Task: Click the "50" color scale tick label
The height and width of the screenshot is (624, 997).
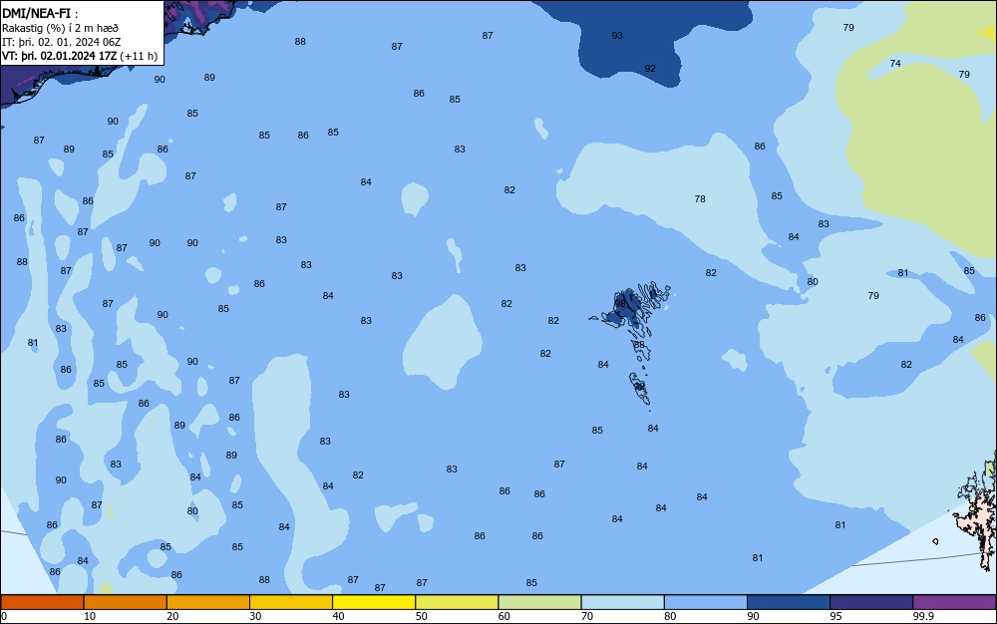Action: (422, 616)
